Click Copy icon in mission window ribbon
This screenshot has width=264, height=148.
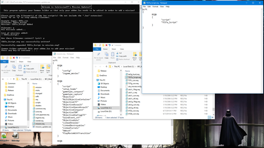click(x=106, y=56)
